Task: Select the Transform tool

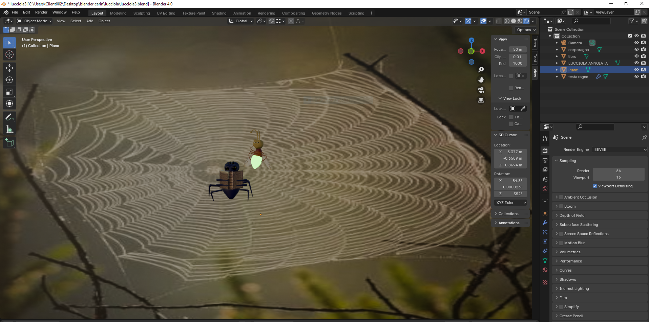Action: point(9,103)
